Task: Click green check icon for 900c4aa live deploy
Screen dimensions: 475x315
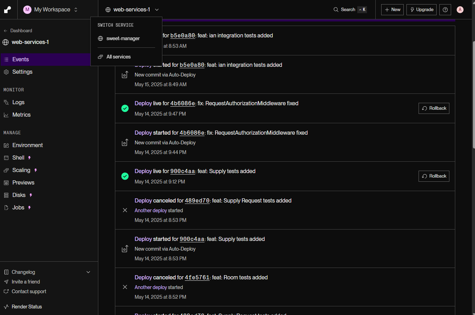Action: pos(125,176)
